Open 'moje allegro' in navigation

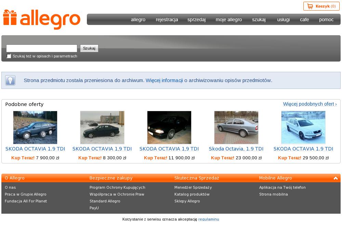click(x=229, y=19)
